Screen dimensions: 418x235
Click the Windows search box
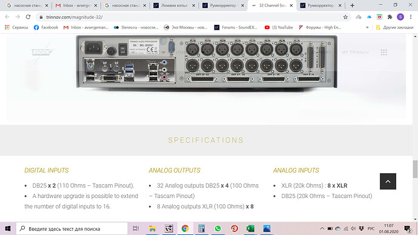tap(72, 228)
